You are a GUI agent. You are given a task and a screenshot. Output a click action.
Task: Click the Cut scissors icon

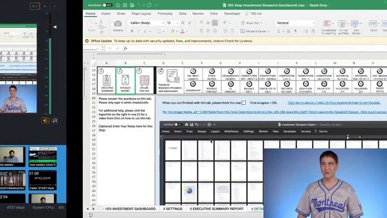(x=101, y=22)
